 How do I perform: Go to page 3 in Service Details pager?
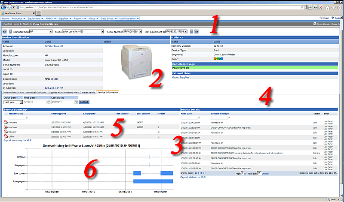199,173
